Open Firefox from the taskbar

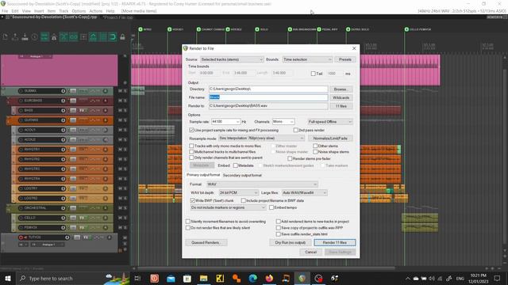(269, 278)
